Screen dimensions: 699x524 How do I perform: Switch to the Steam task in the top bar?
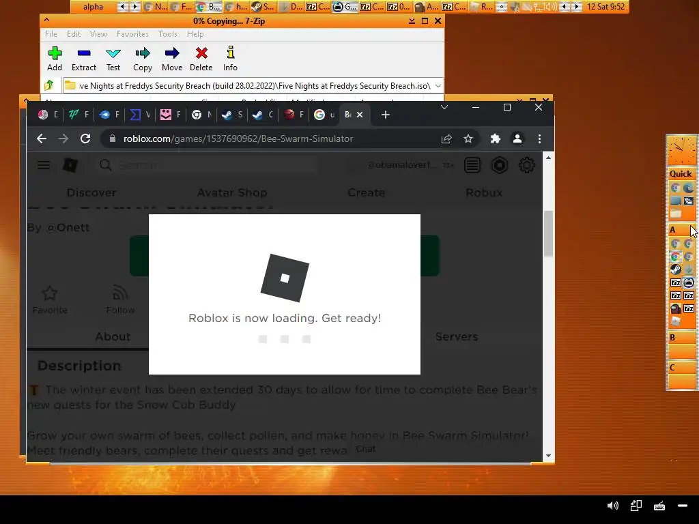click(263, 7)
